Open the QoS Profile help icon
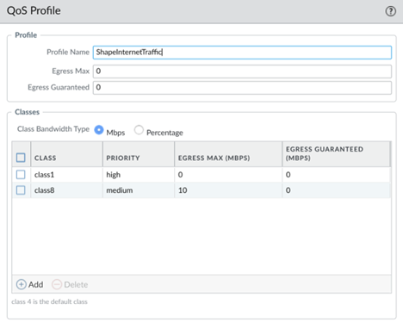403x323 pixels. click(x=390, y=11)
